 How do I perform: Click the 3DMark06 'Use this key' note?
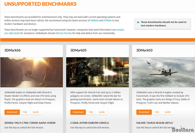pos(24,127)
